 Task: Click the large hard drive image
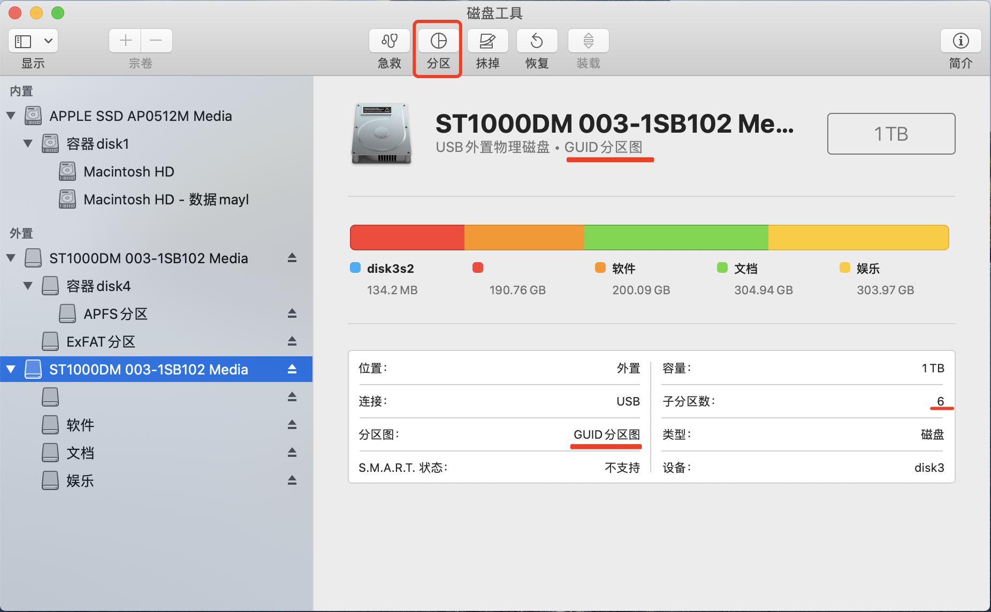tap(382, 134)
